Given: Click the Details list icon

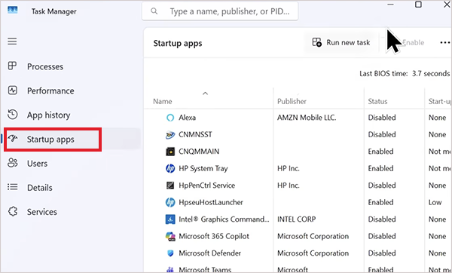Looking at the screenshot, I should click(12, 187).
